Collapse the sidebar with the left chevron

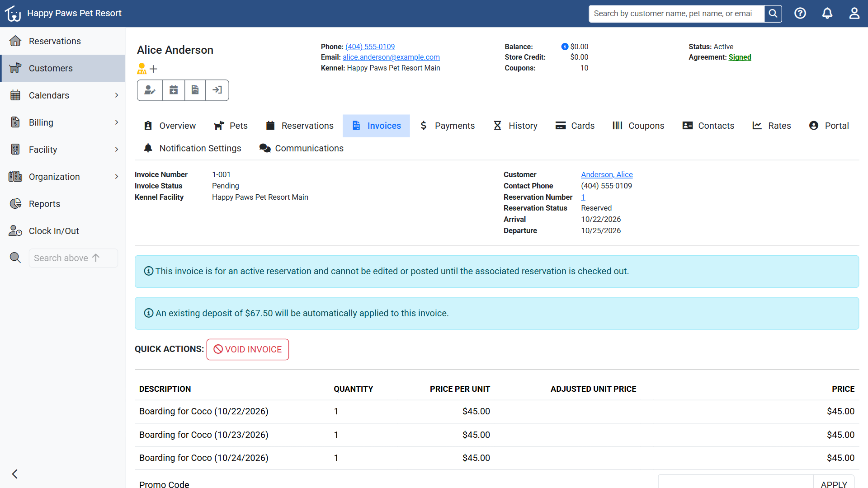(x=15, y=474)
